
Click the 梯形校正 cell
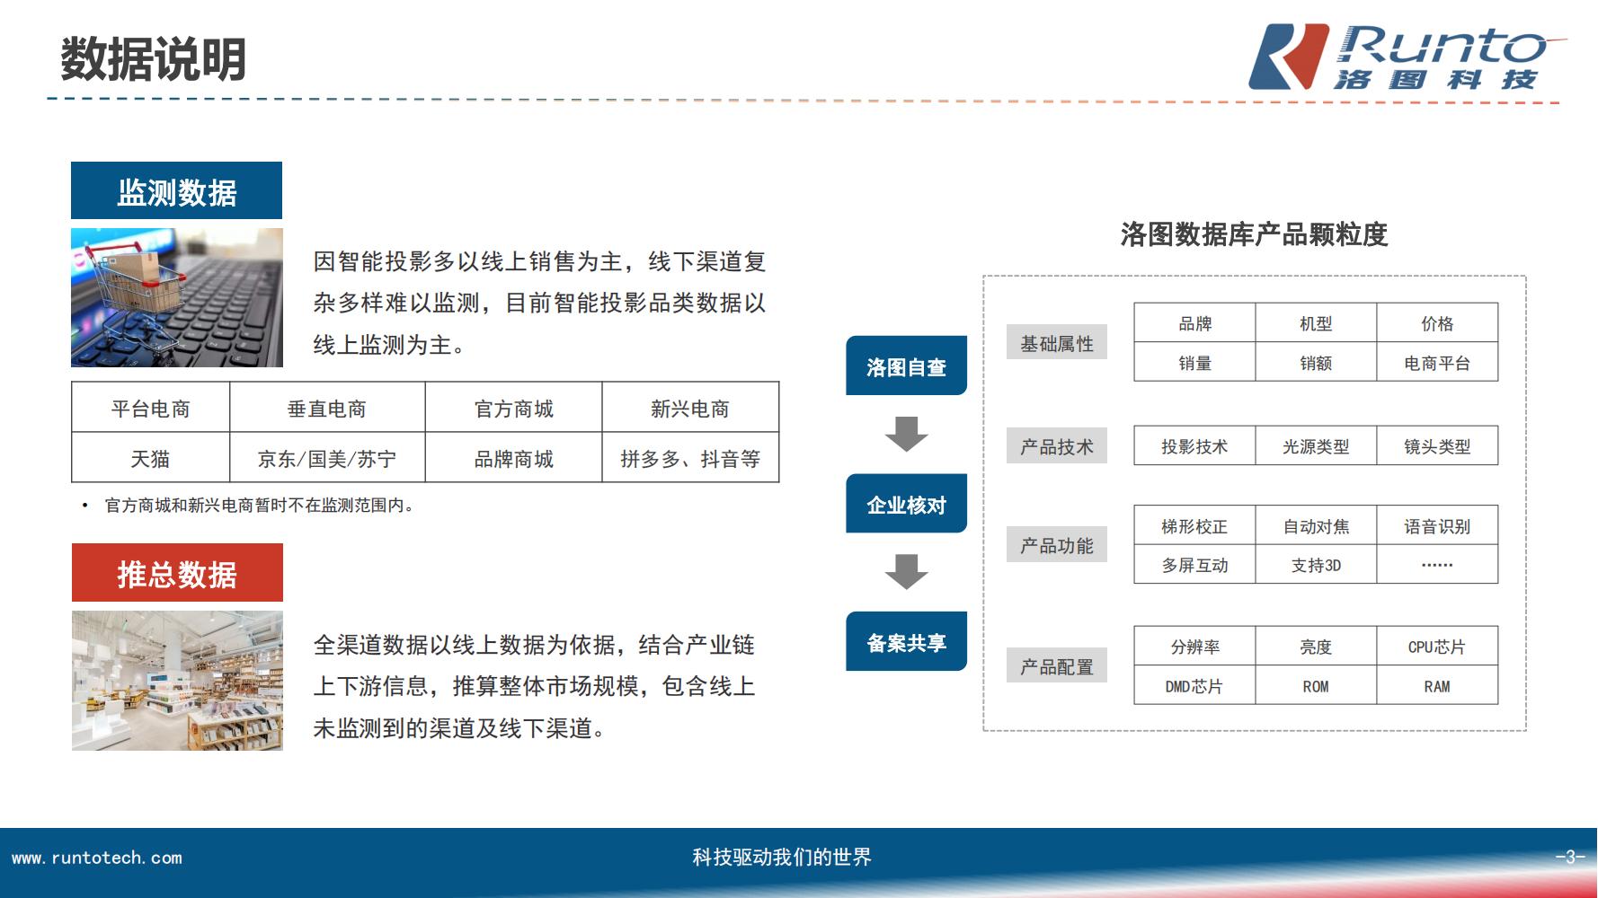coord(1194,525)
